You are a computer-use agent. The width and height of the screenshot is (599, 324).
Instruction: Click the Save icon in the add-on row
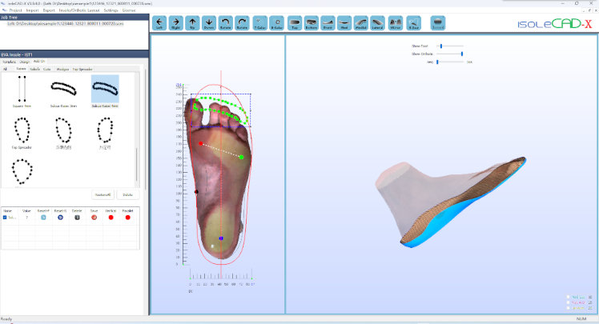tap(94, 217)
